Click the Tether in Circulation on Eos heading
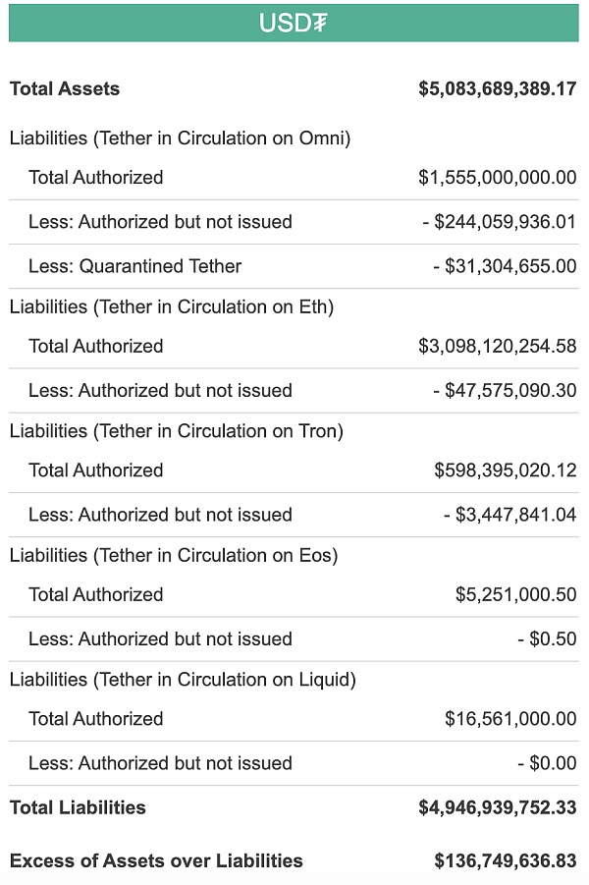 [174, 555]
